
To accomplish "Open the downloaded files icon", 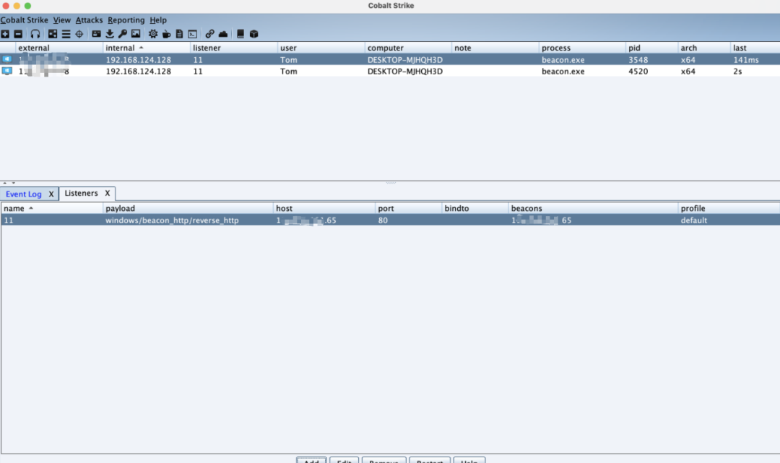I will click(x=110, y=34).
